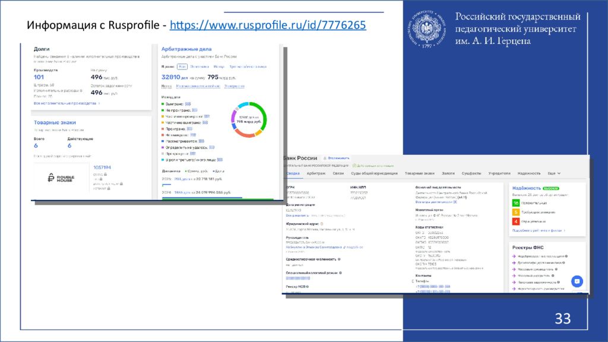Expand the 'Еще' dropdown menu

(554, 173)
